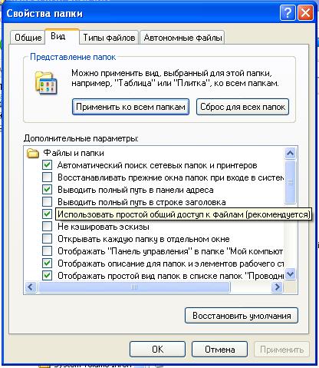Click the vertical scrollbar down arrow
Viewport: 319px width, 368px height.
coord(290,274)
